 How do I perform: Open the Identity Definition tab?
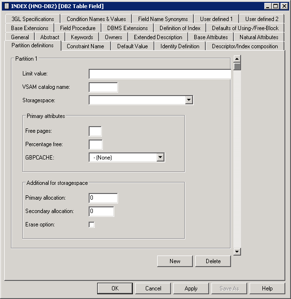180,46
